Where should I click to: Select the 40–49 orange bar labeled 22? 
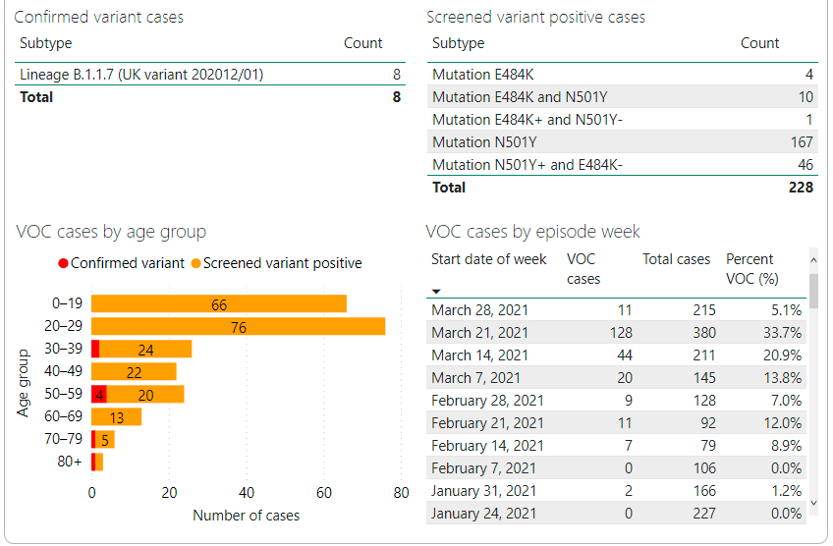[134, 371]
